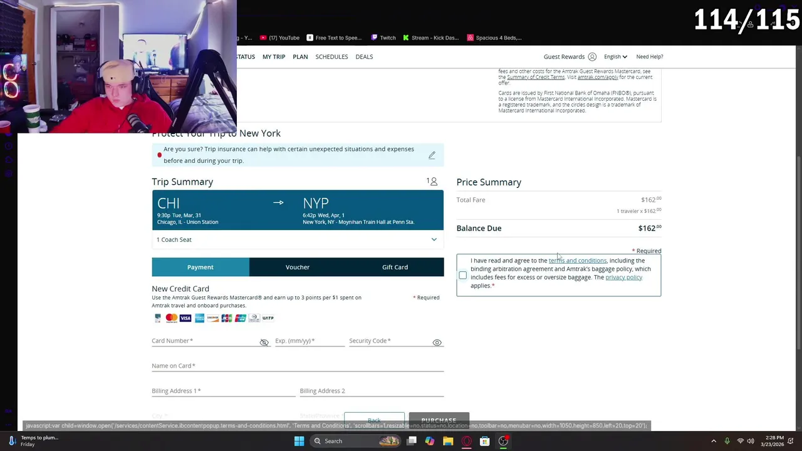802x451 pixels.
Task: Open the Twitch bookmark
Action: point(383,38)
